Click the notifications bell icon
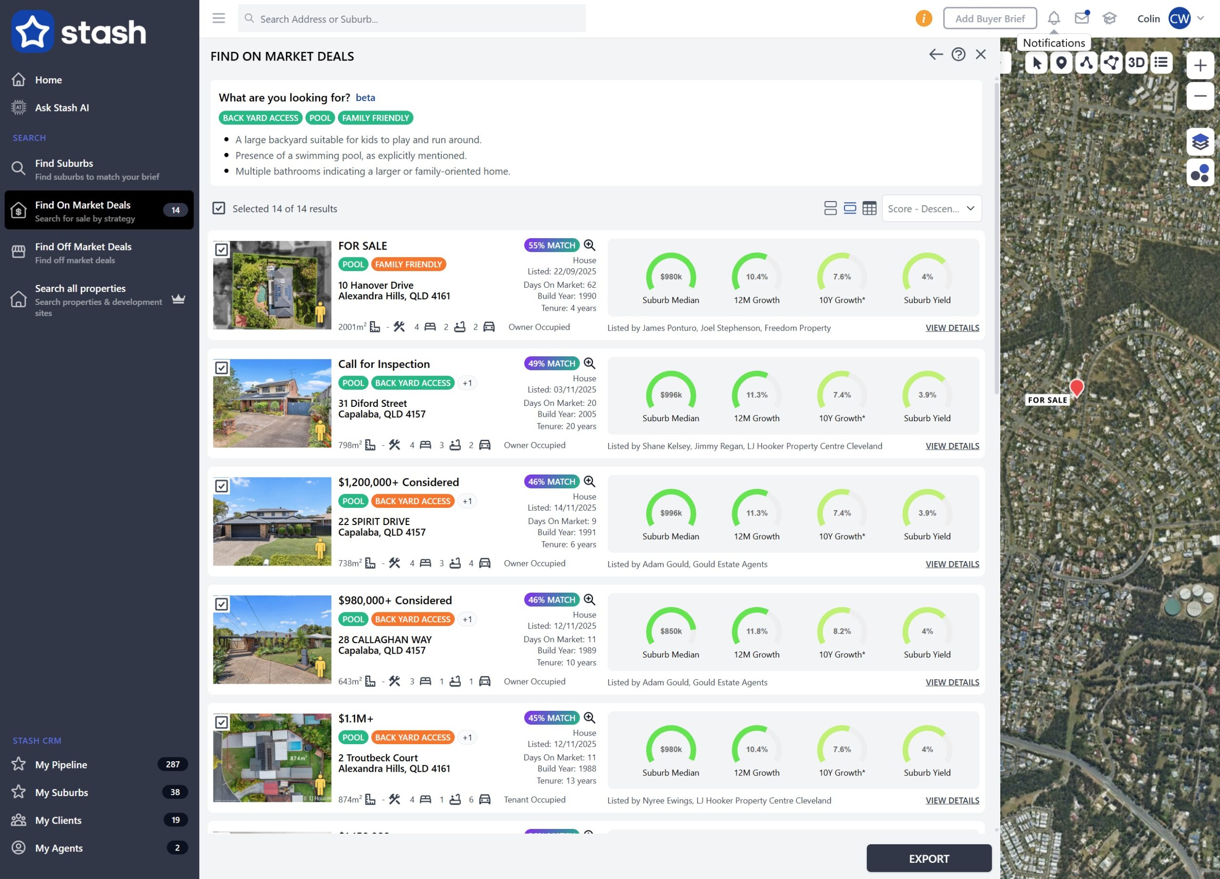Screen dimensions: 1220x879 [x=1053, y=19]
